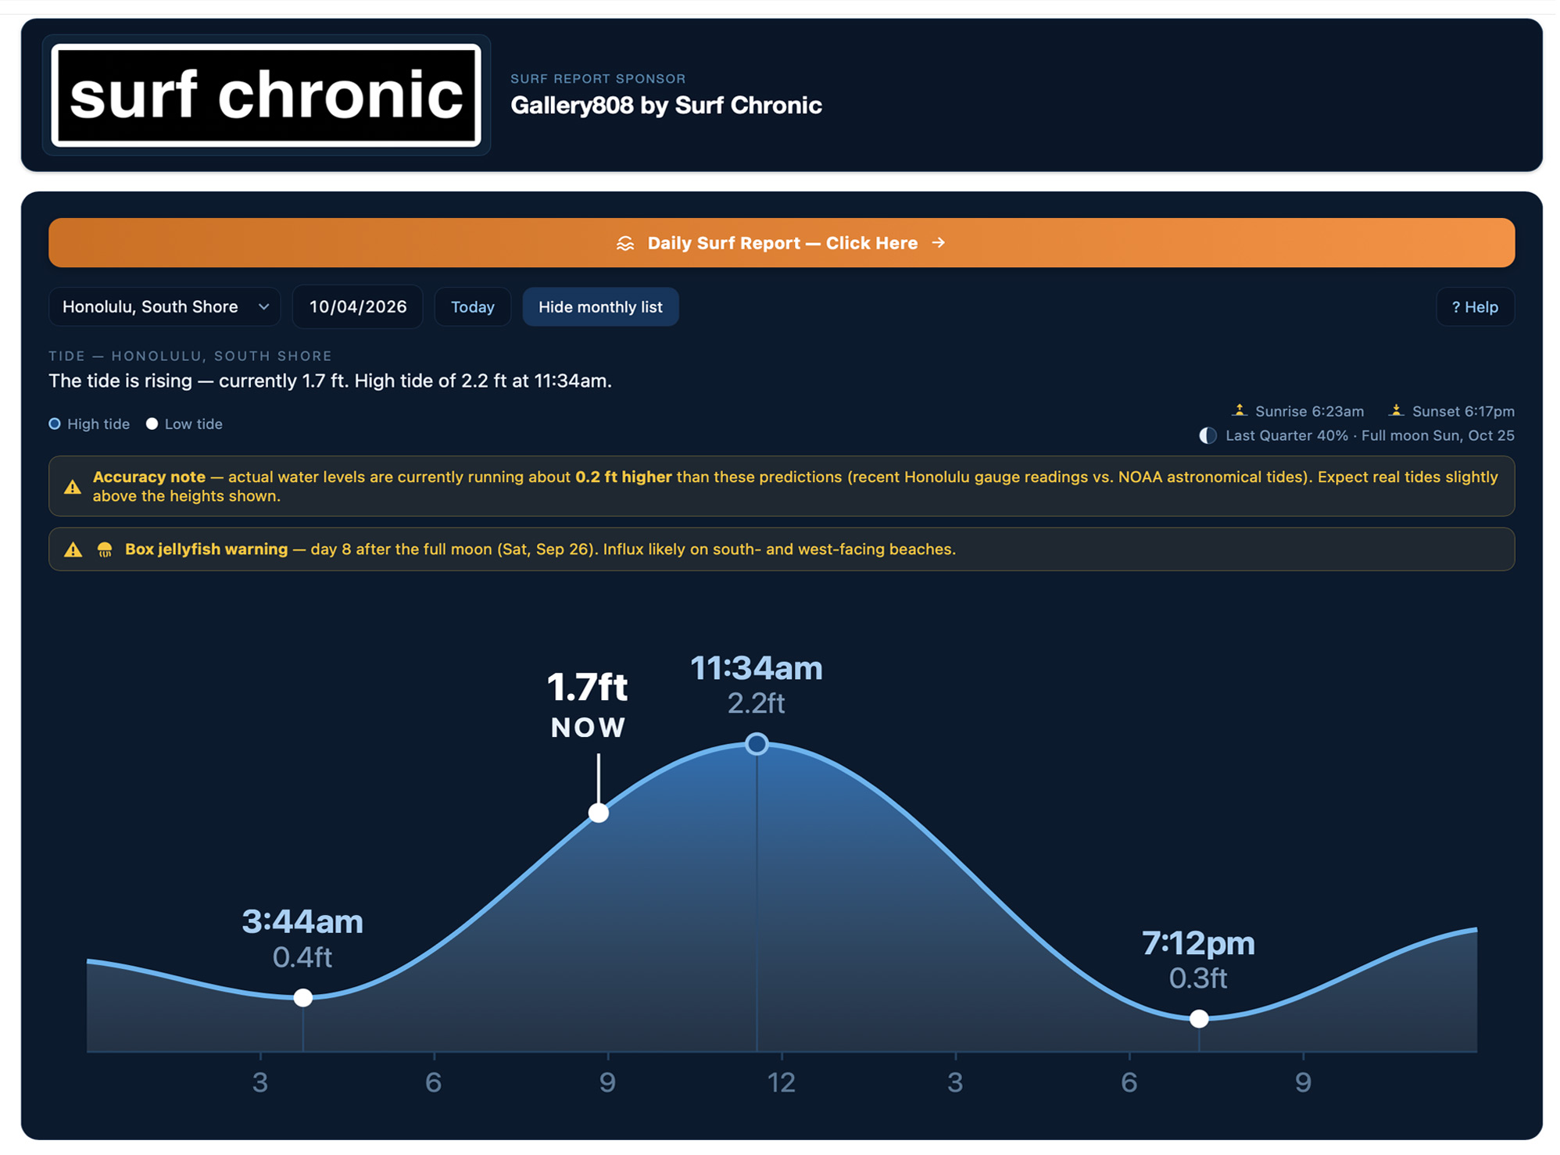Click the waves icon in the surf report banner
Viewport: 1560px width, 1155px height.
625,243
